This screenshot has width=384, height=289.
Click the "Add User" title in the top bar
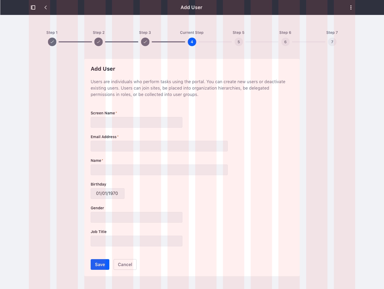[191, 7]
